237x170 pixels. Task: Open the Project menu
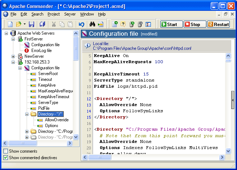click(x=54, y=14)
